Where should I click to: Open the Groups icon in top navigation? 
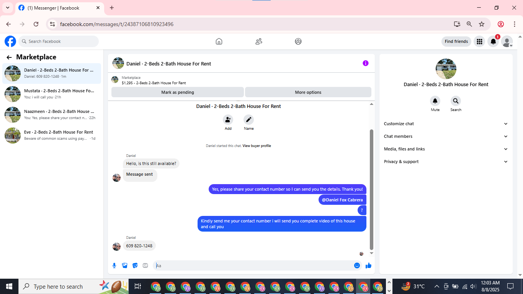(x=298, y=41)
